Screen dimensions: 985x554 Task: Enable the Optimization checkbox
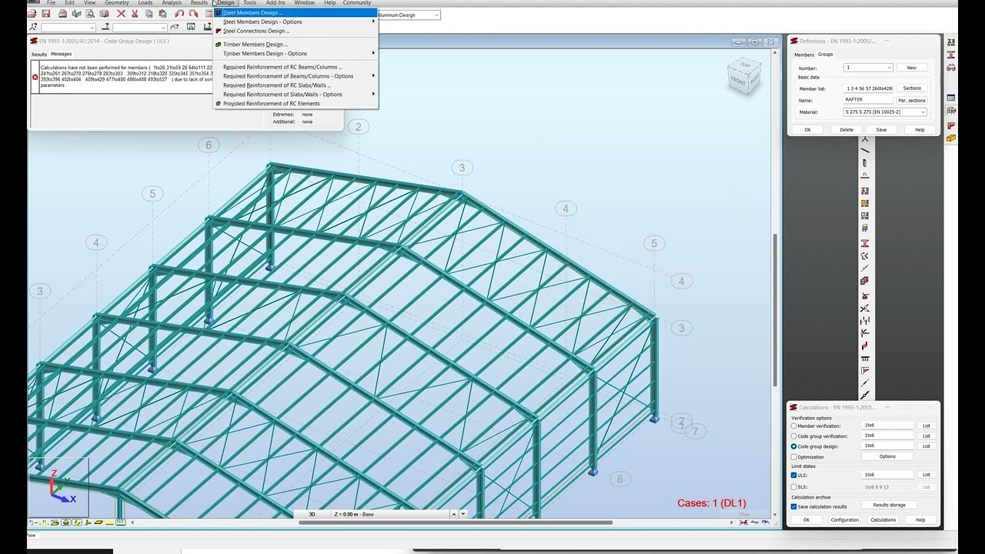(794, 457)
